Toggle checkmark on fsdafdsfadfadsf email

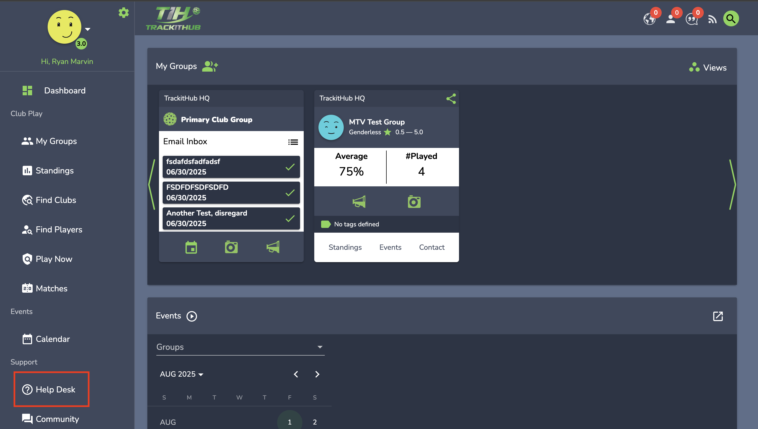pos(290,167)
